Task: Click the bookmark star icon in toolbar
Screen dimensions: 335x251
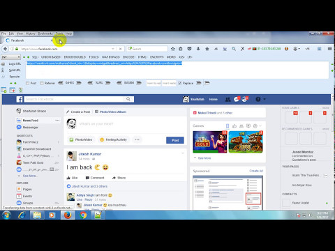Action: 172,49
